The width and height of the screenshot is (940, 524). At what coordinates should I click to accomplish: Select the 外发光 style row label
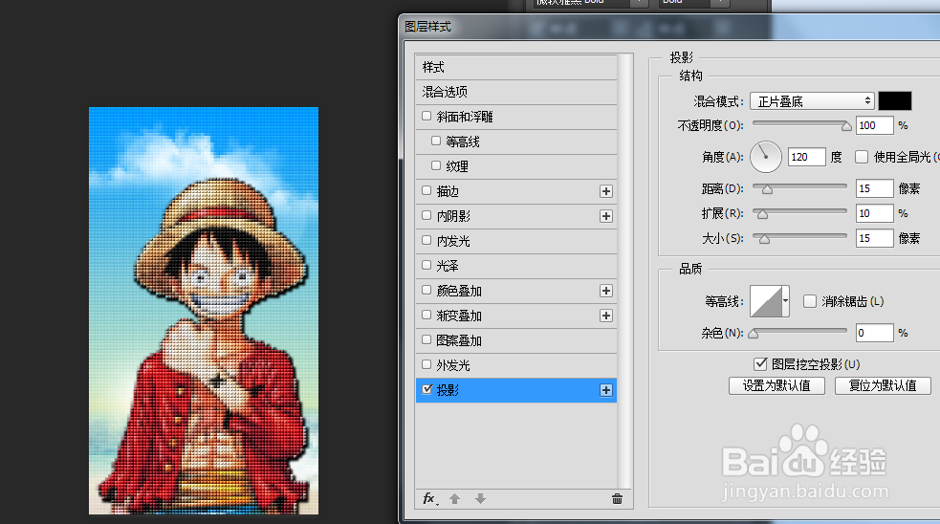(453, 365)
